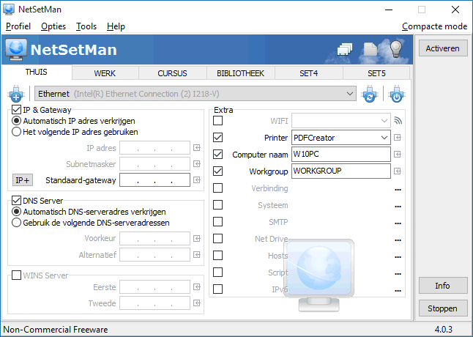Enable the WIFI checkbox
Viewport: 473px width, 337px height.
tap(217, 121)
